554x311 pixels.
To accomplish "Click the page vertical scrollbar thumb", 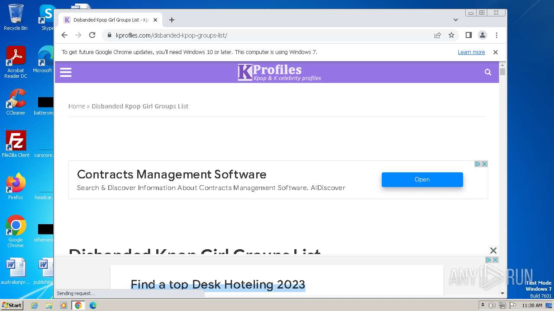I will tap(502, 71).
